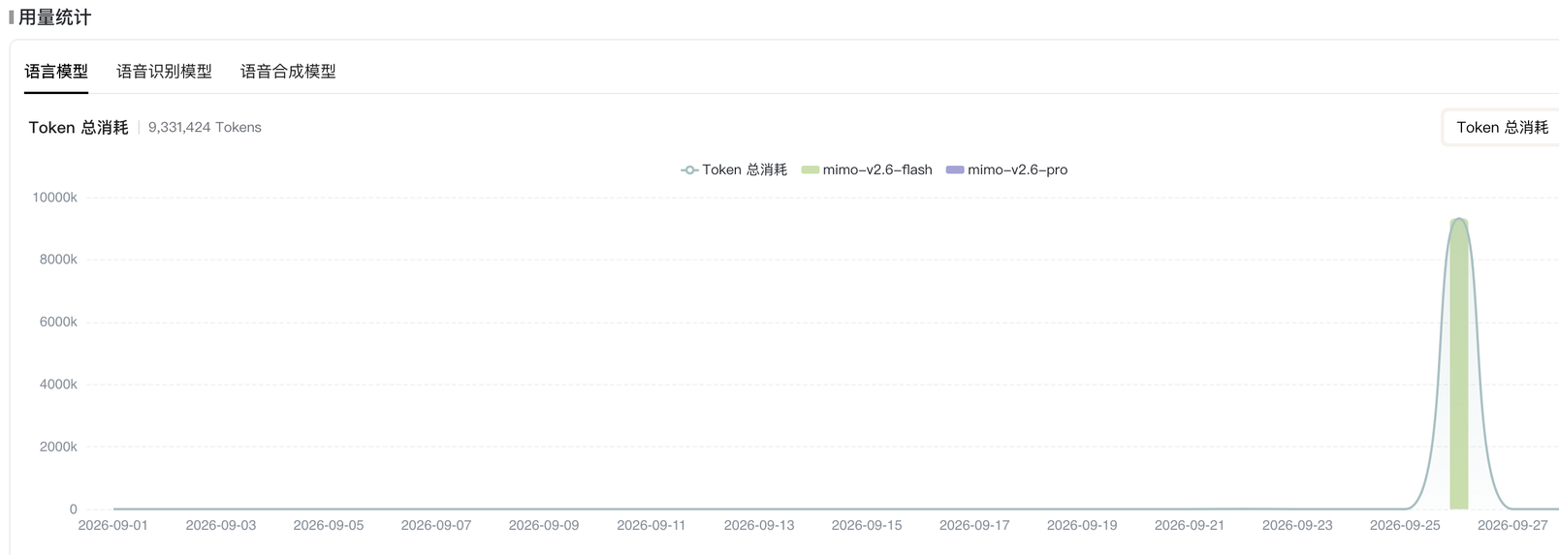Click the 2026-09-27 x-axis date
Image resolution: width=1559 pixels, height=555 pixels.
[1512, 525]
